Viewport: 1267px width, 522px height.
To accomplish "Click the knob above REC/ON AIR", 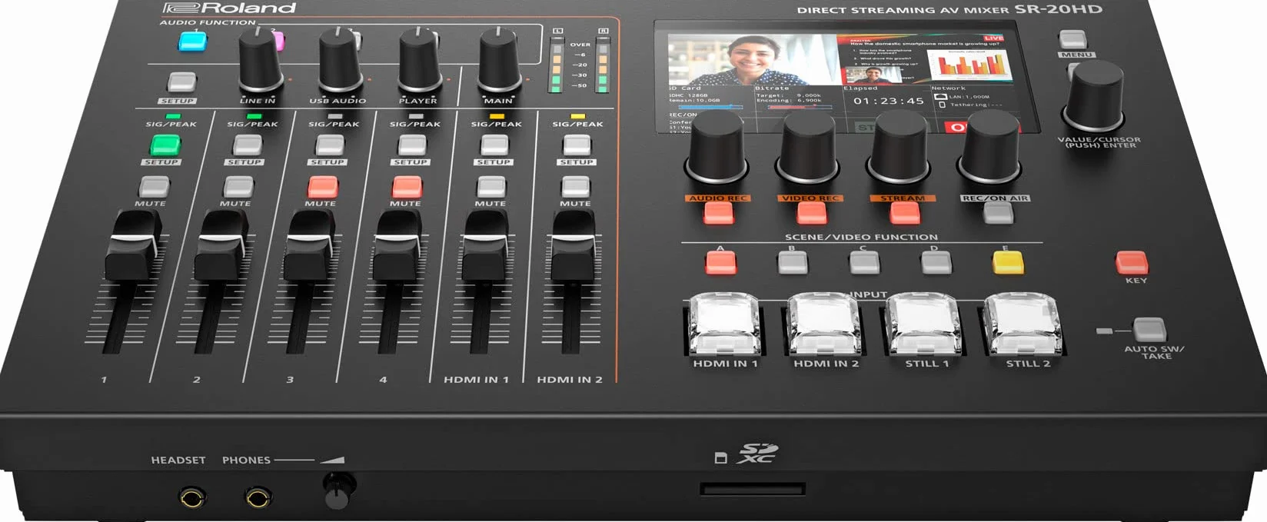I will [x=989, y=146].
